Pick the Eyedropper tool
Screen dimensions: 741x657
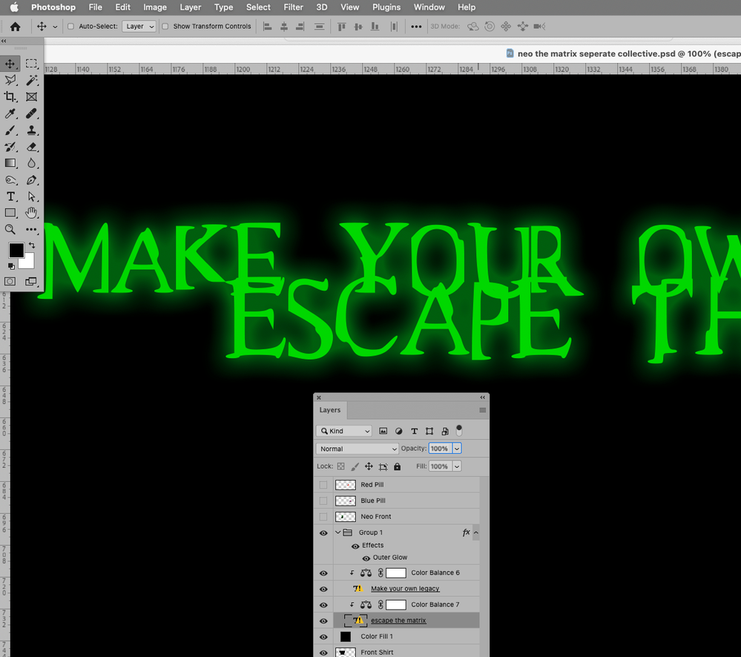[10, 113]
